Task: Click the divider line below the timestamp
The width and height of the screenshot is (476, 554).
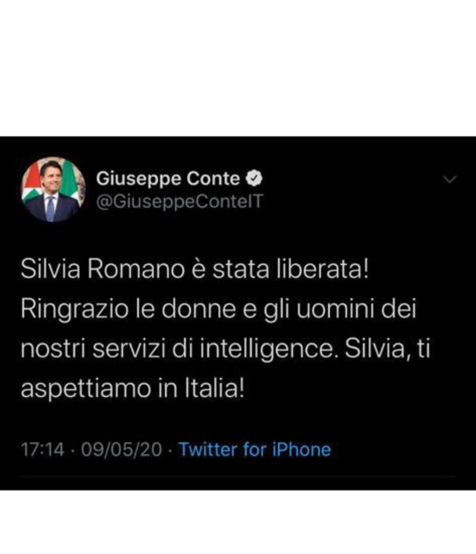Action: coord(238,476)
